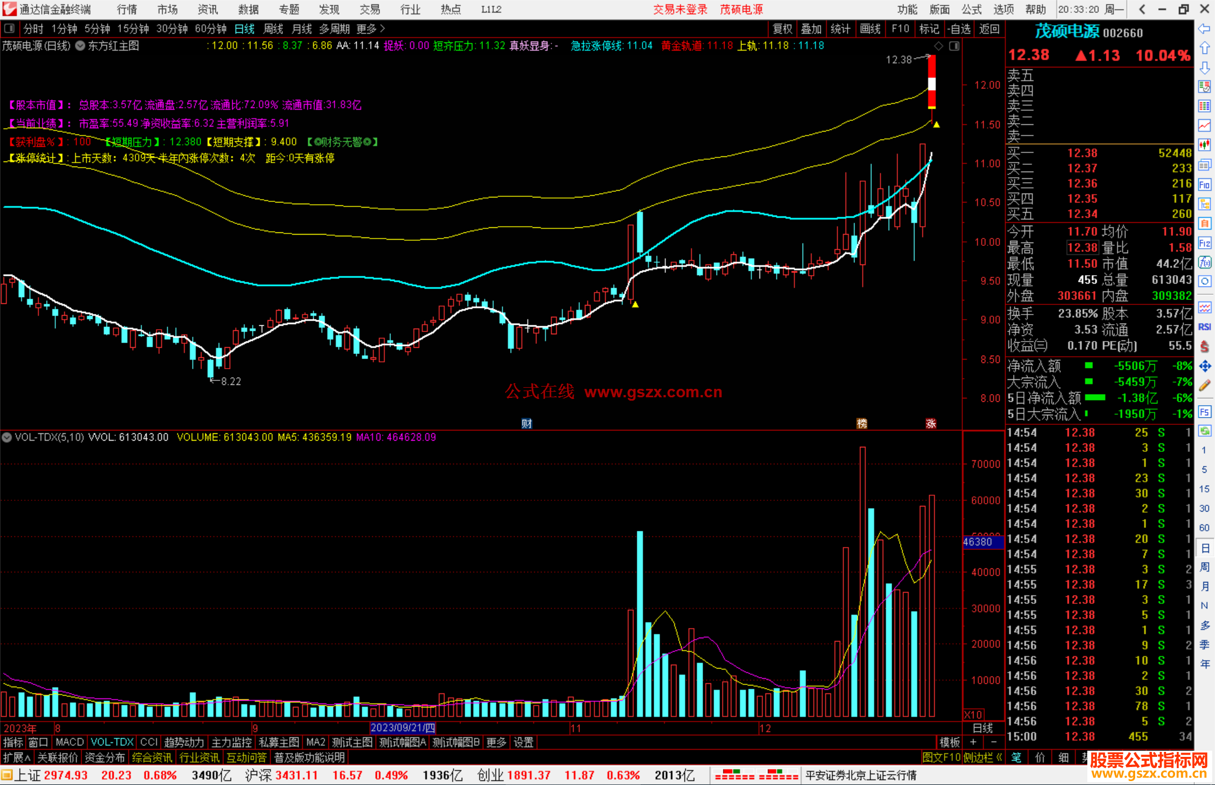1215x785 pixels.
Task: Click the F12 trading sidebar icon
Action: tap(1204, 243)
